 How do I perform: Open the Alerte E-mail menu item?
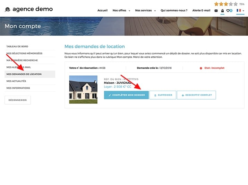click(x=201, y=11)
